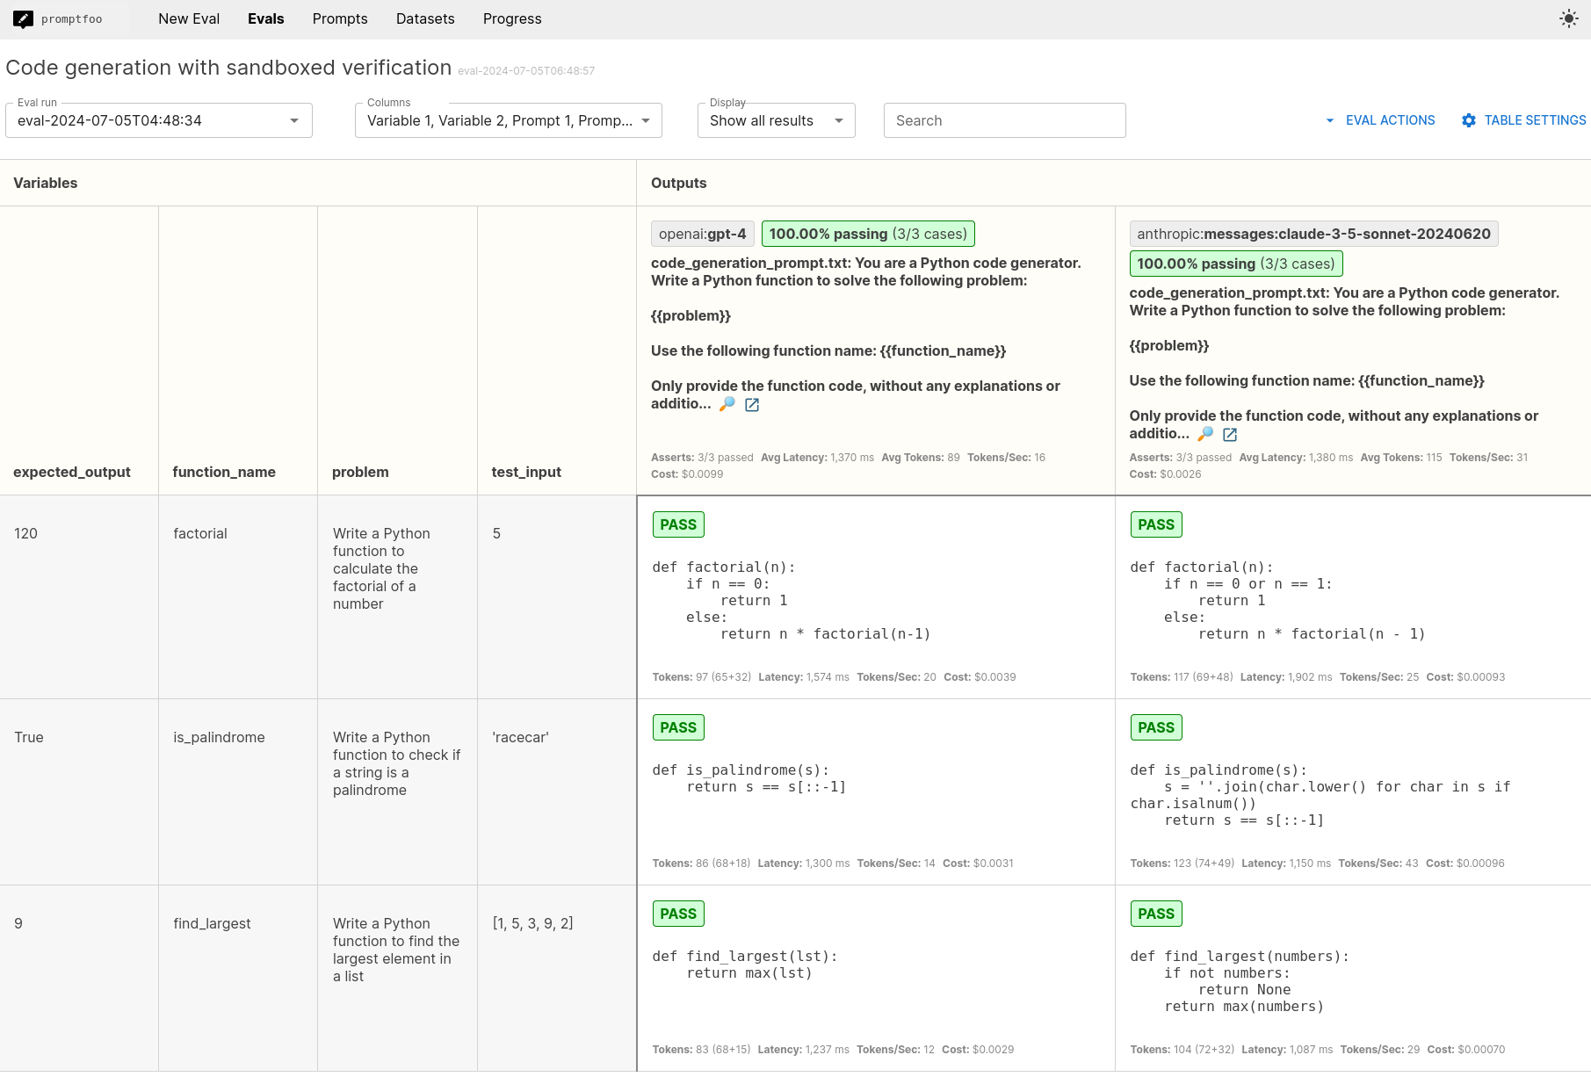The height and width of the screenshot is (1084, 1591).
Task: Toggle light/dark mode via the sun icon
Action: (1569, 18)
